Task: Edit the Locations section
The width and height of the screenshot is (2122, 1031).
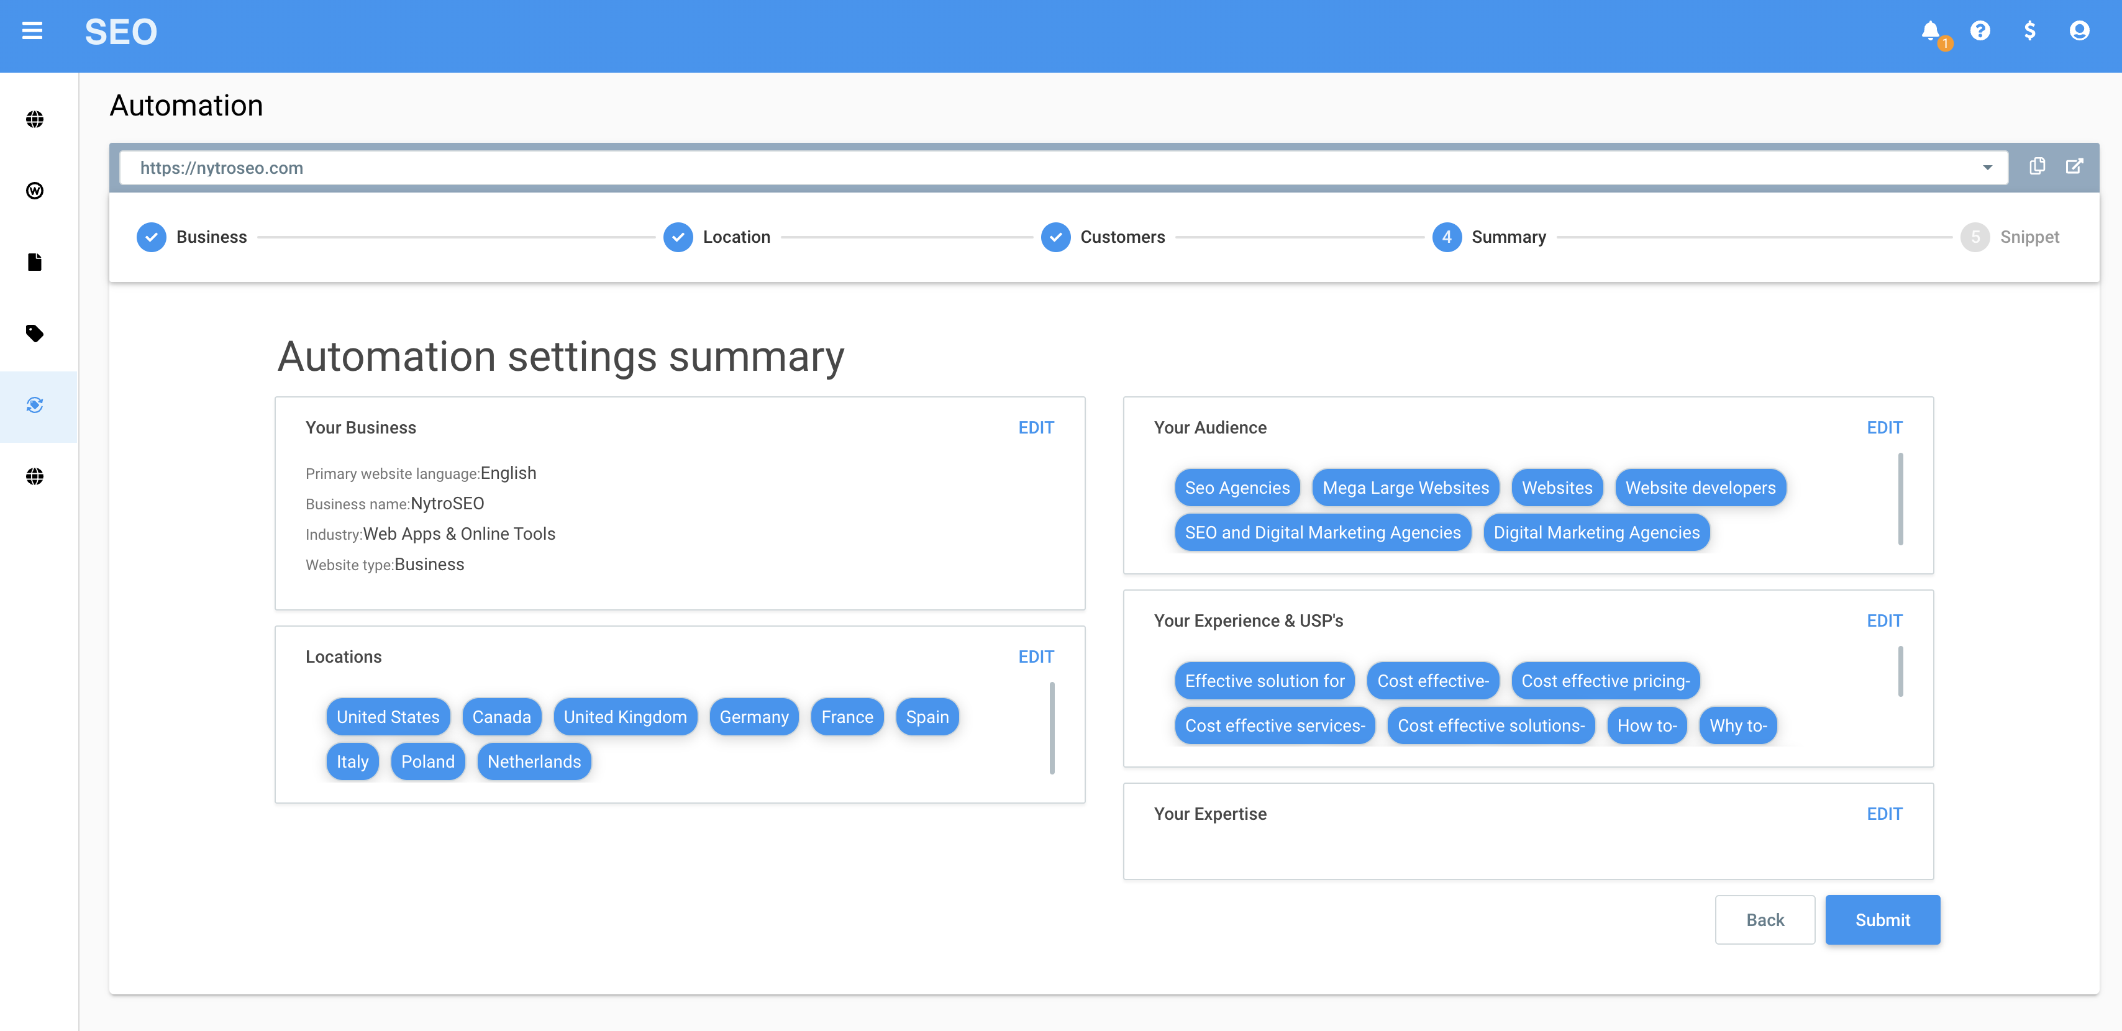Action: (x=1036, y=657)
